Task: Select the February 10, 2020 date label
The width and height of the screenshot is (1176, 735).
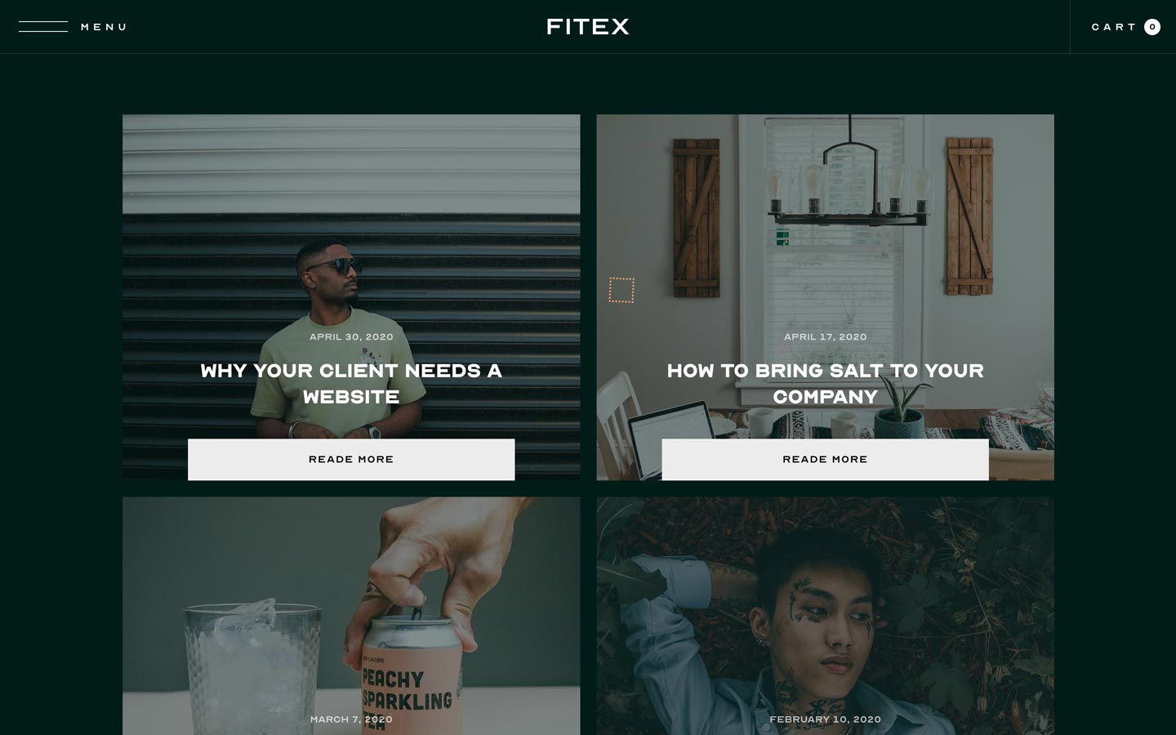Action: pos(825,719)
